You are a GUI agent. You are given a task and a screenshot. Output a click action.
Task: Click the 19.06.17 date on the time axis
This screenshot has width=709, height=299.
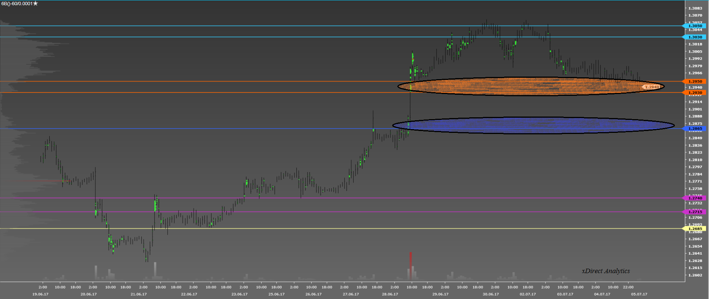point(40,294)
